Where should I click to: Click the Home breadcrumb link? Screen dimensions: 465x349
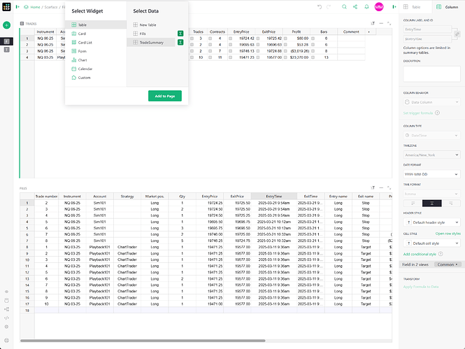coord(35,7)
